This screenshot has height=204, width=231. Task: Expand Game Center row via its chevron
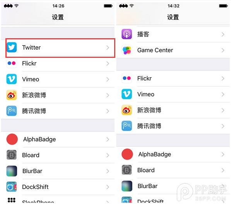pos(223,50)
